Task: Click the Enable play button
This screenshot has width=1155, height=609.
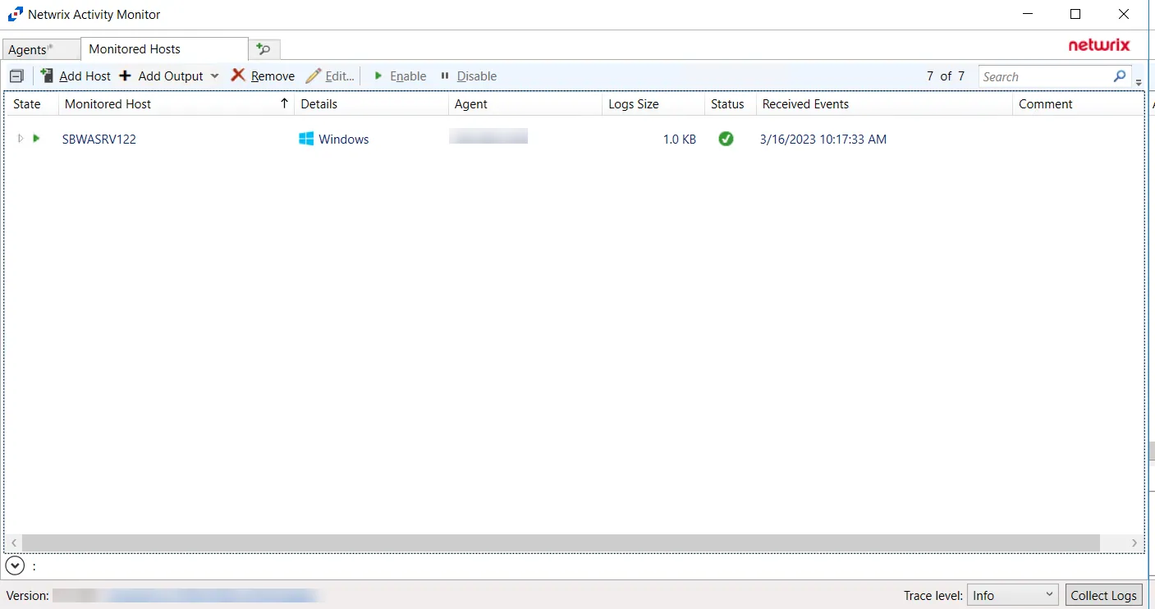Action: 400,76
